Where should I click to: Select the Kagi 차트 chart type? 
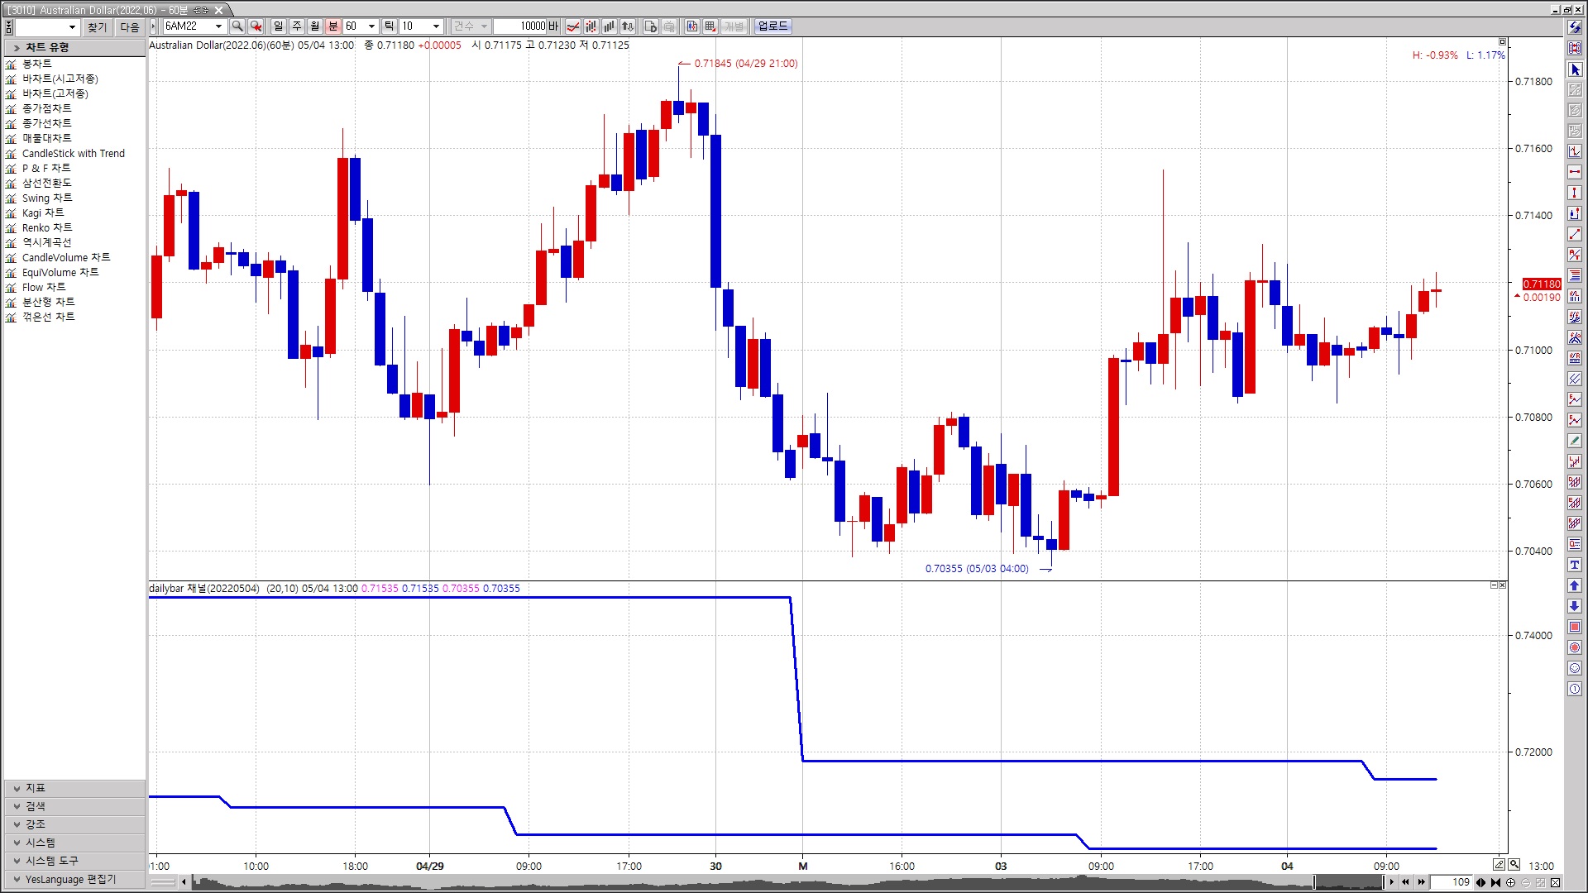[43, 213]
